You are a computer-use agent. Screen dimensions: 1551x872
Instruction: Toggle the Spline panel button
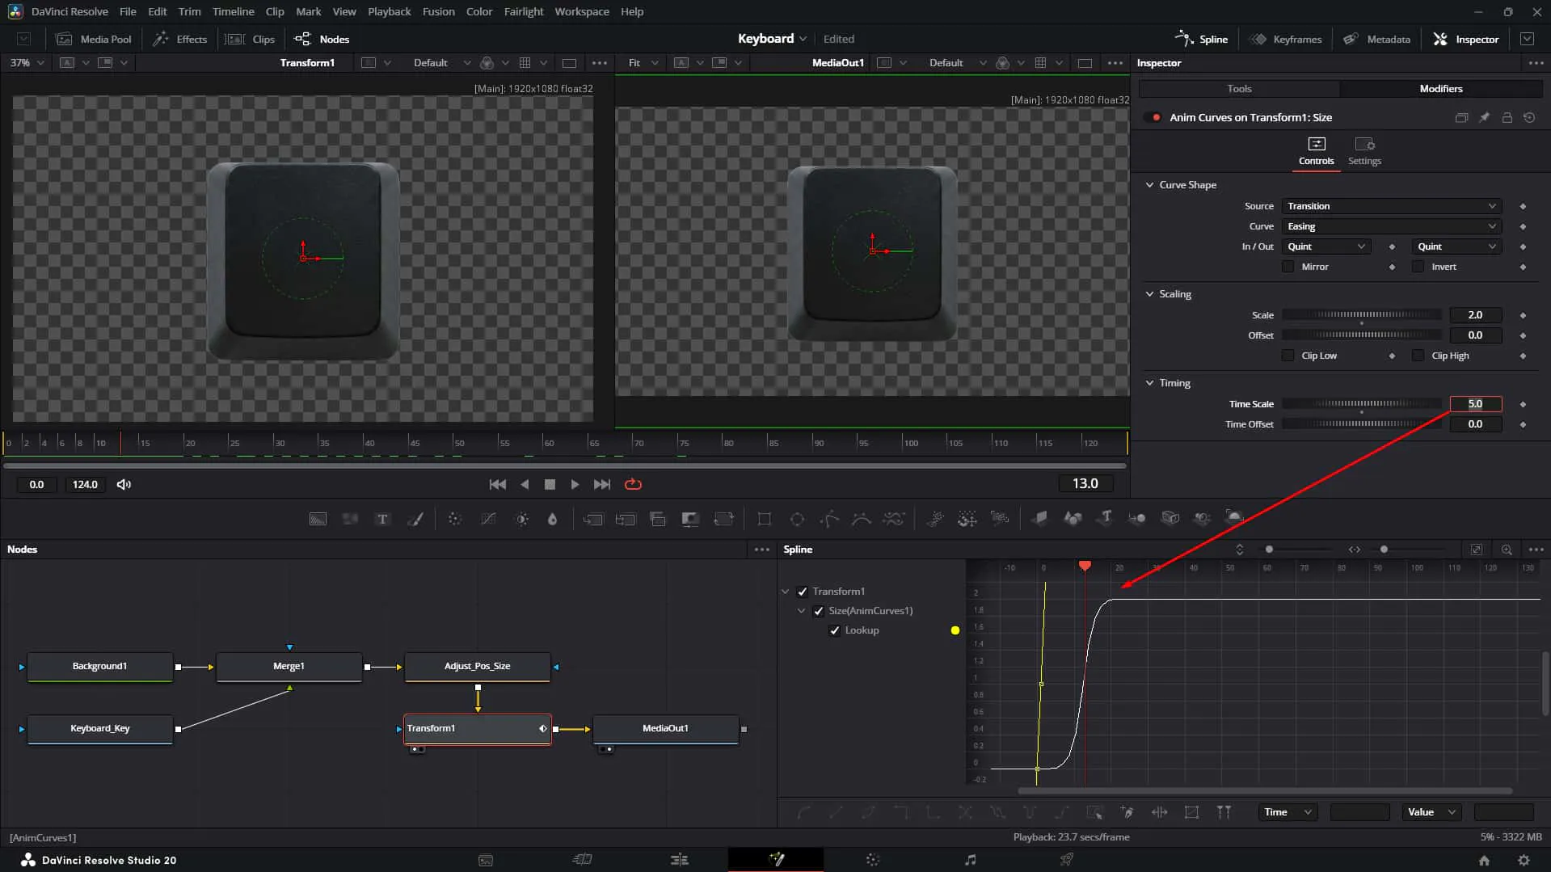[1202, 39]
